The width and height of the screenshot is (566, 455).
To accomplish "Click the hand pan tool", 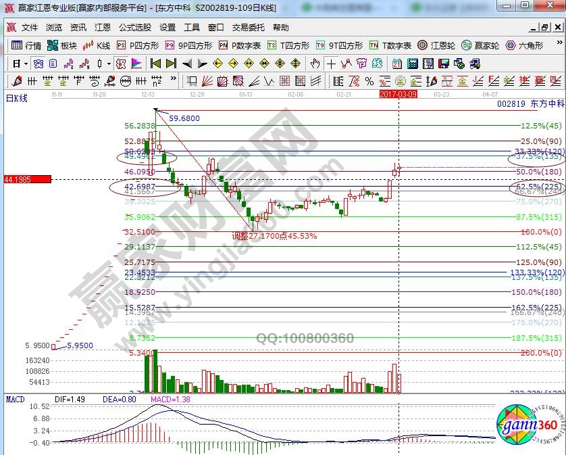I will coord(315,64).
